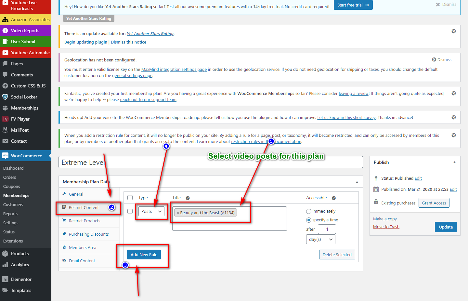The height and width of the screenshot is (301, 468).
Task: Click the MailPoet icon in sidebar
Action: click(5, 130)
